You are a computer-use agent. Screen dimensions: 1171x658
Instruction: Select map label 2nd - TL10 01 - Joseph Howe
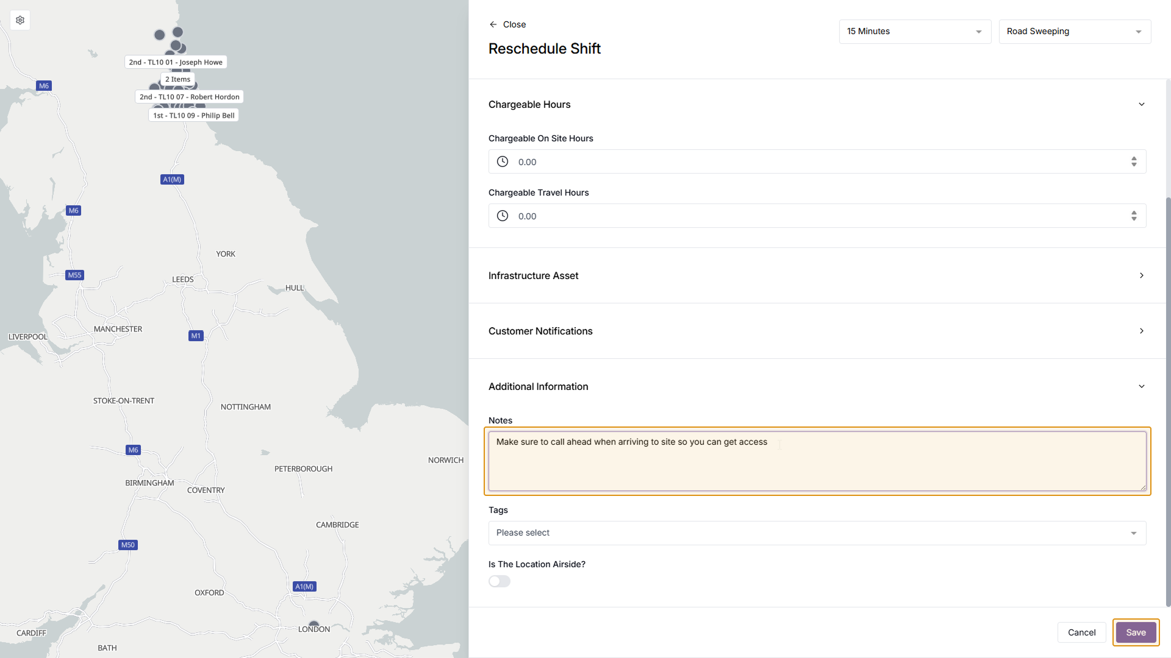[x=176, y=62]
